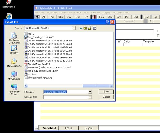Switch to the Layout tab at bottom
160x133 pixels.
[89, 128]
